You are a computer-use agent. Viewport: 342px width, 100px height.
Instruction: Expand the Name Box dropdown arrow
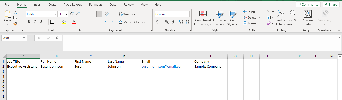[24, 38]
